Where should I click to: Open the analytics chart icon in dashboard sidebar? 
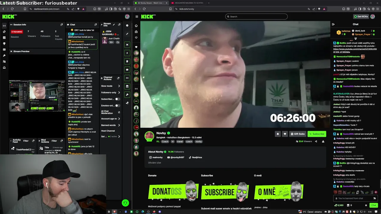tap(4, 38)
